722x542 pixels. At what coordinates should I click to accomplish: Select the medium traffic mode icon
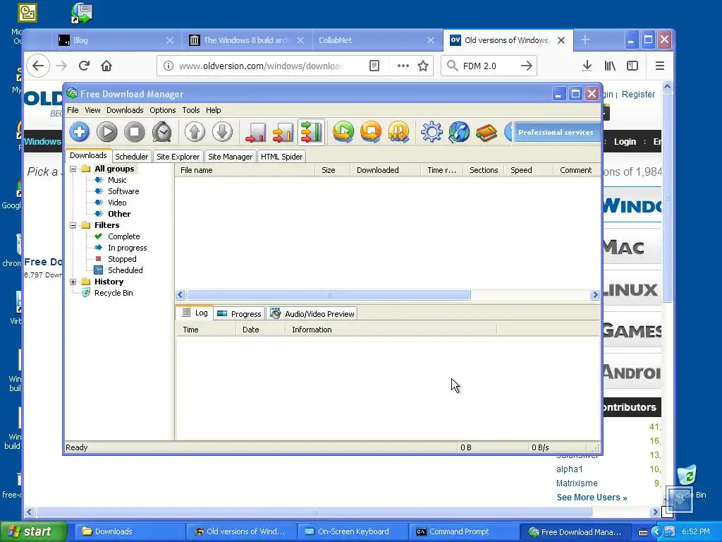(283, 132)
